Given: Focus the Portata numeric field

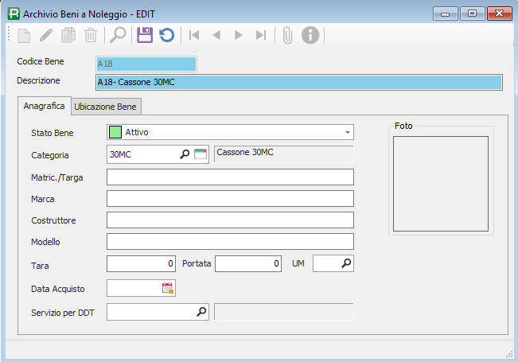Looking at the screenshot, I should pyautogui.click(x=248, y=263).
